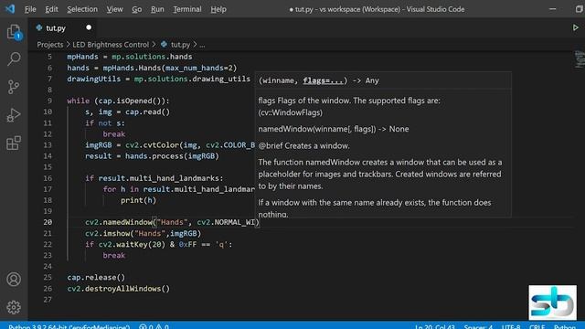Click "if not s:" on line 11

pos(105,122)
